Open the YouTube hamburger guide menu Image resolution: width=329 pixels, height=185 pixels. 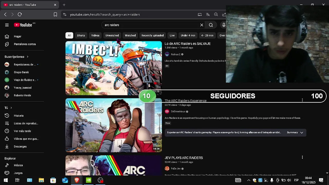(7, 25)
